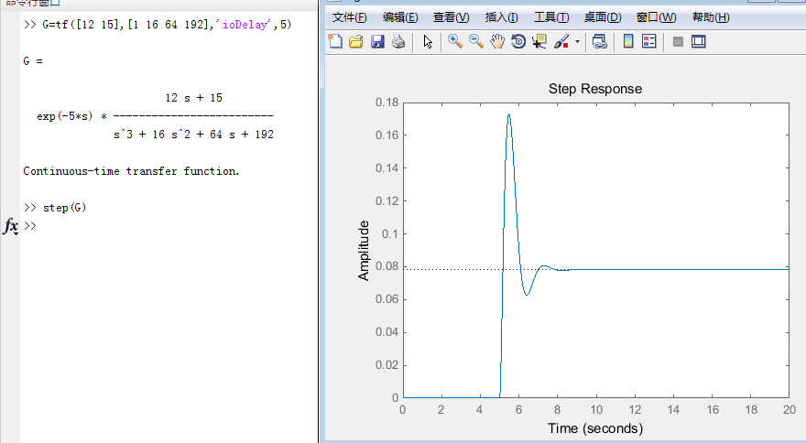Toggle the Brush data tool
The width and height of the screenshot is (806, 443).
561,41
